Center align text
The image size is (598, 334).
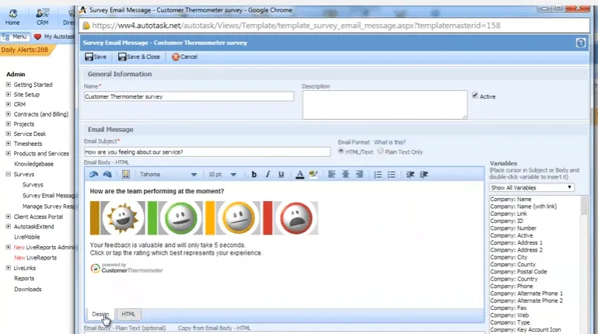[x=345, y=175]
